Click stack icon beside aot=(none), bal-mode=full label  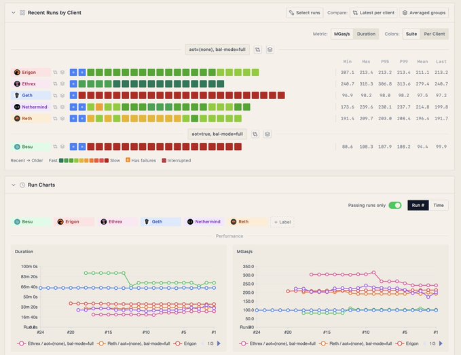click(270, 50)
